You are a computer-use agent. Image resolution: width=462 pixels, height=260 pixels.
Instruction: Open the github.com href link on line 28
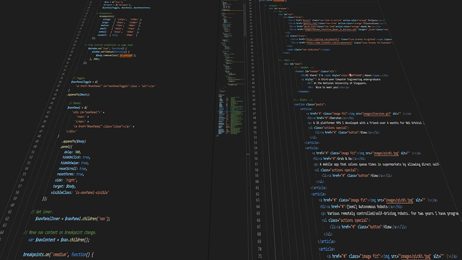point(323,39)
